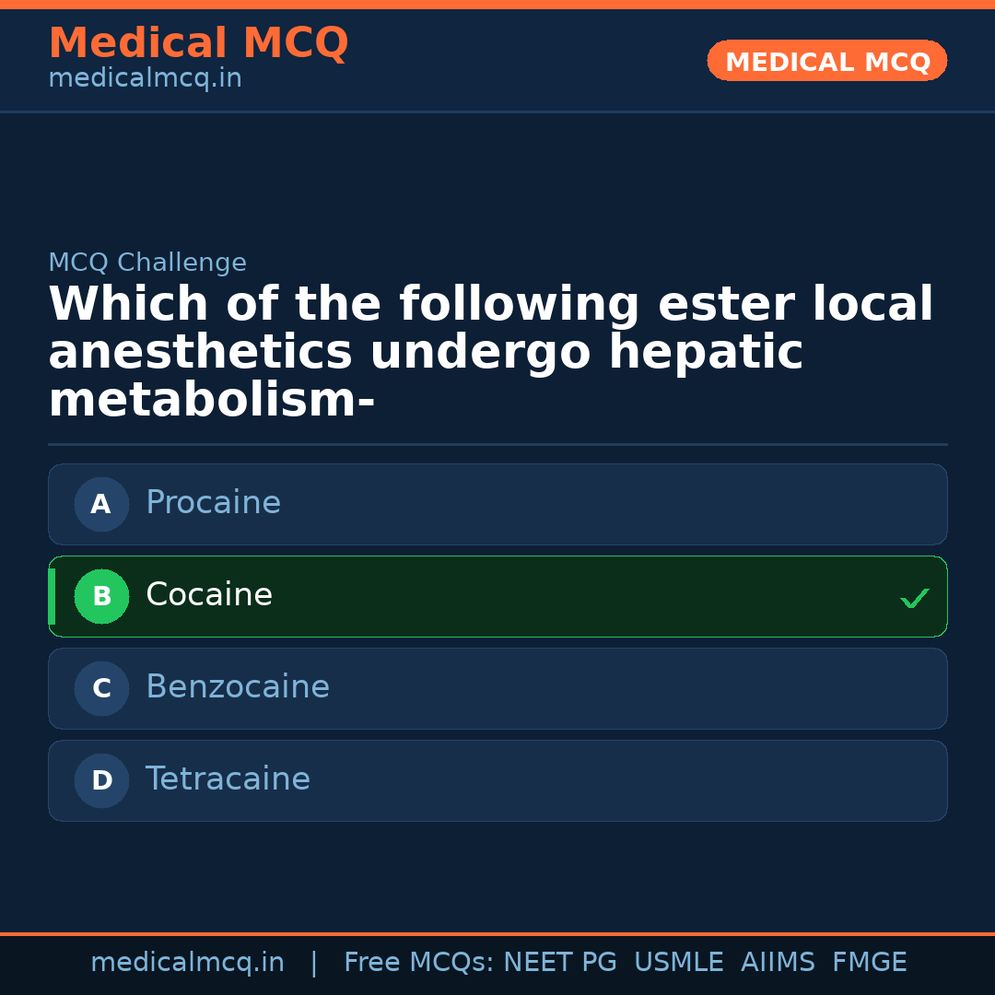Image resolution: width=995 pixels, height=995 pixels.
Task: Select answer option Tetracaine
Action: coord(497,780)
